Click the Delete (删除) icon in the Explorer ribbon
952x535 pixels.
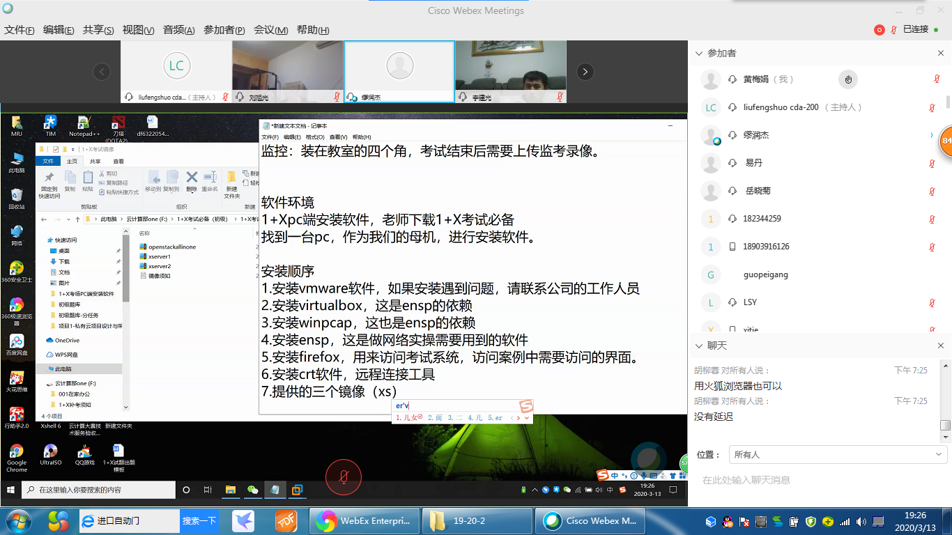pos(192,181)
